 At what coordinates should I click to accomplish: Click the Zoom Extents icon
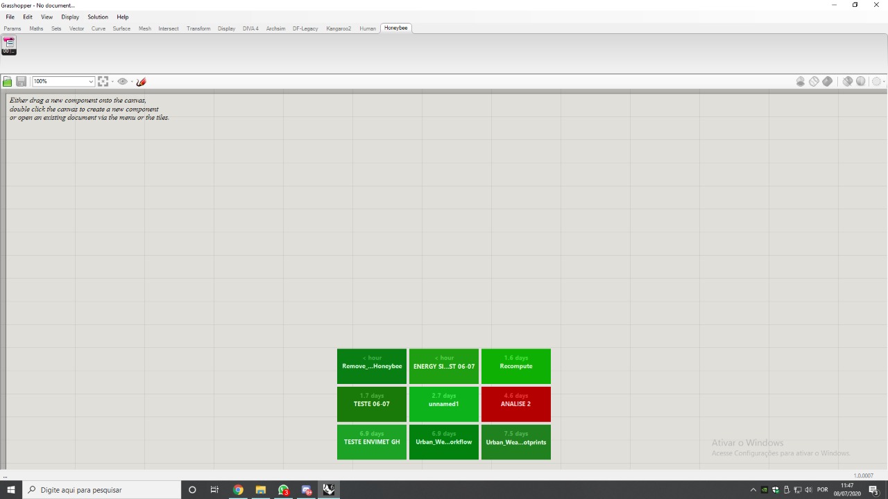103,82
